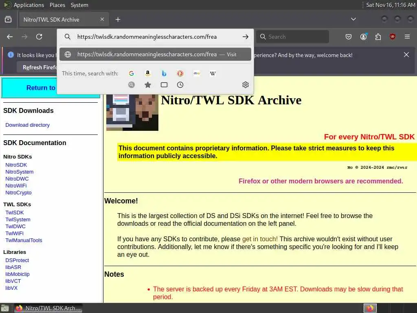Reload the current page
Image resolution: width=417 pixels, height=313 pixels.
pyautogui.click(x=39, y=37)
